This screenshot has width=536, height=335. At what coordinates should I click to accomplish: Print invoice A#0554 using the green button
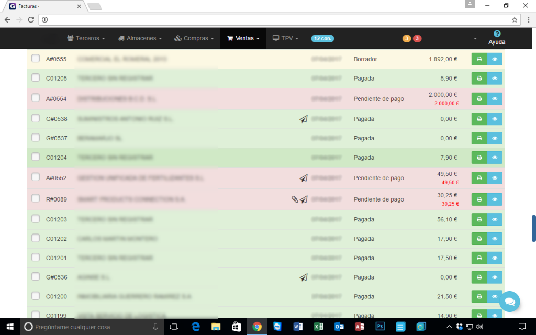(x=479, y=98)
